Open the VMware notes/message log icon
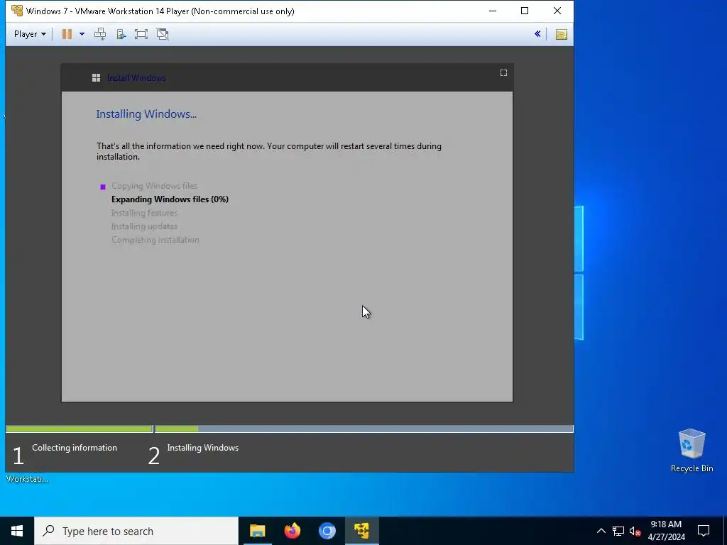This screenshot has height=545, width=727. coord(562,34)
